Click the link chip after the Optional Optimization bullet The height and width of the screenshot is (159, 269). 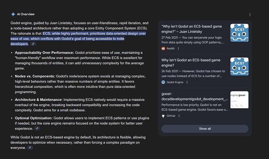[x=37, y=128]
